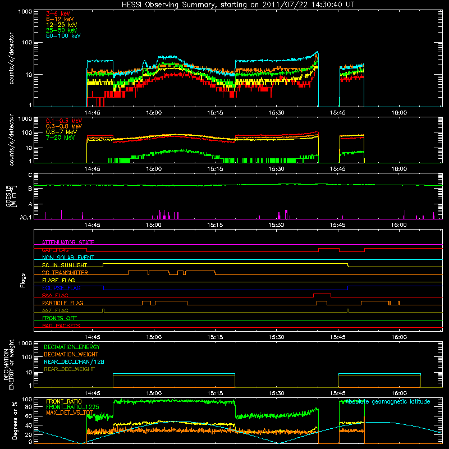Select the 3-6 keV legend label
The width and height of the screenshot is (449, 449).
(x=58, y=13)
